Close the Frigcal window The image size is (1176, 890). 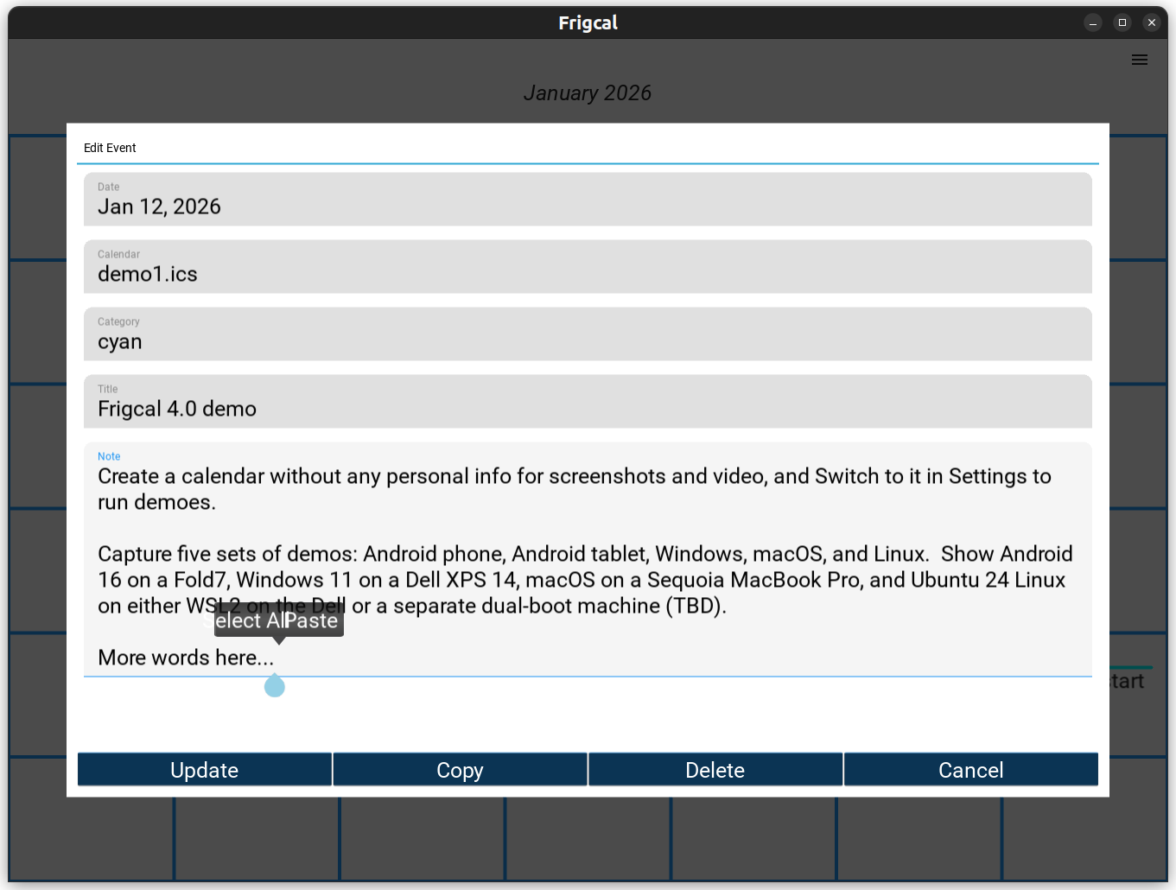1151,22
